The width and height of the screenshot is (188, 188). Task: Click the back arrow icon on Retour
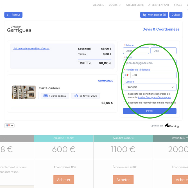point(8,15)
